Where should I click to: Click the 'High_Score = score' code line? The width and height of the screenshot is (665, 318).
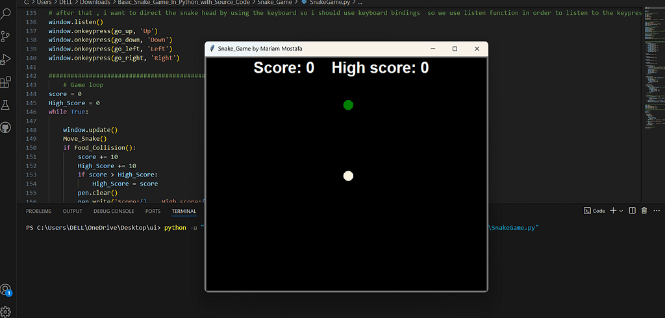(x=125, y=184)
